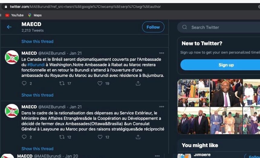The image size is (260, 158).
Task: Open more options on the first Jan 21 tweet
Action: click(x=162, y=53)
